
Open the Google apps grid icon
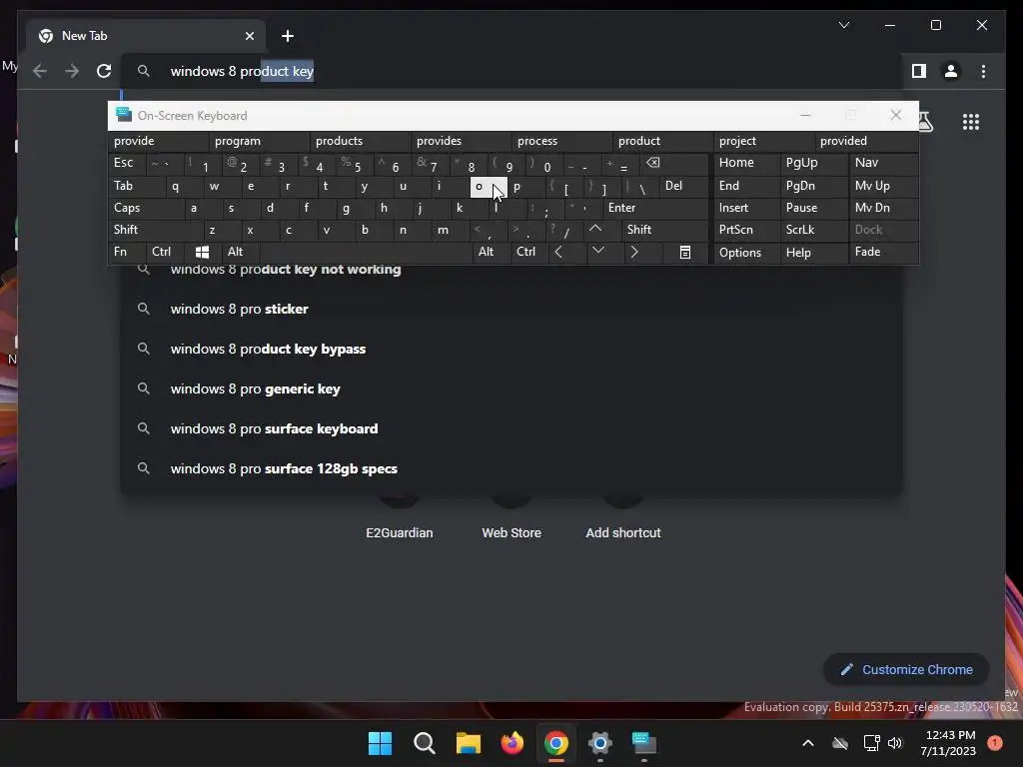[971, 122]
